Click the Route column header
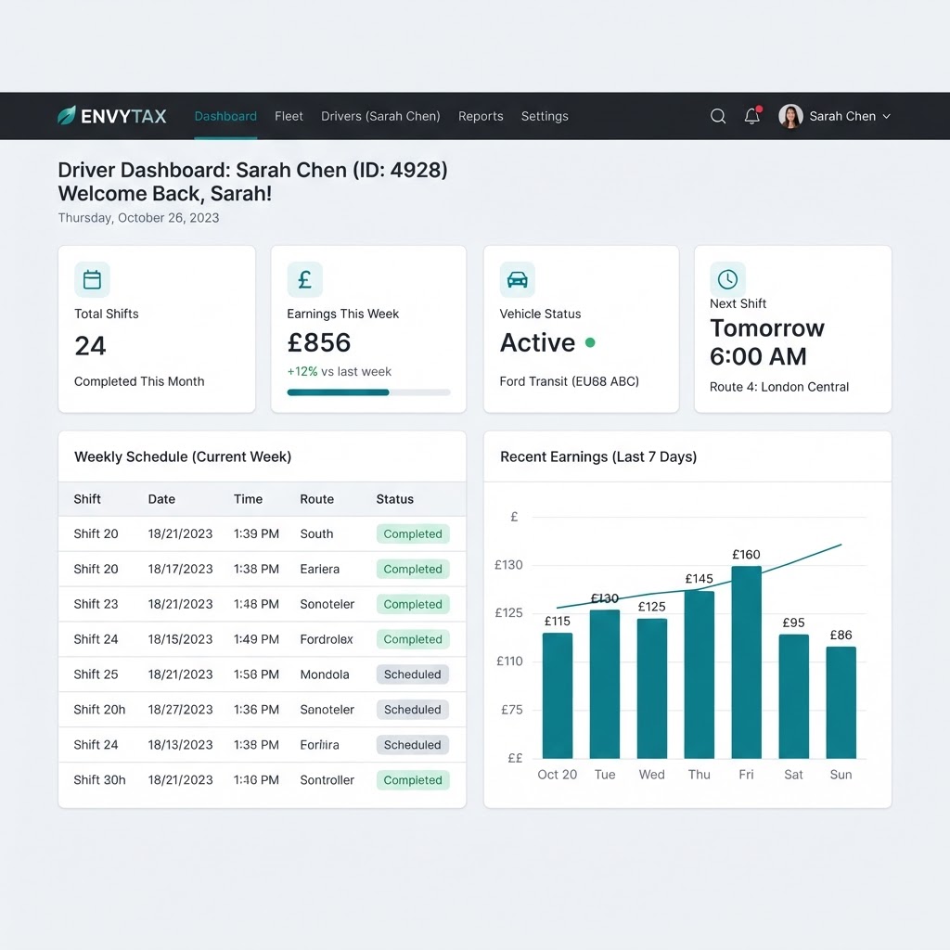Image resolution: width=950 pixels, height=950 pixels. coord(317,499)
